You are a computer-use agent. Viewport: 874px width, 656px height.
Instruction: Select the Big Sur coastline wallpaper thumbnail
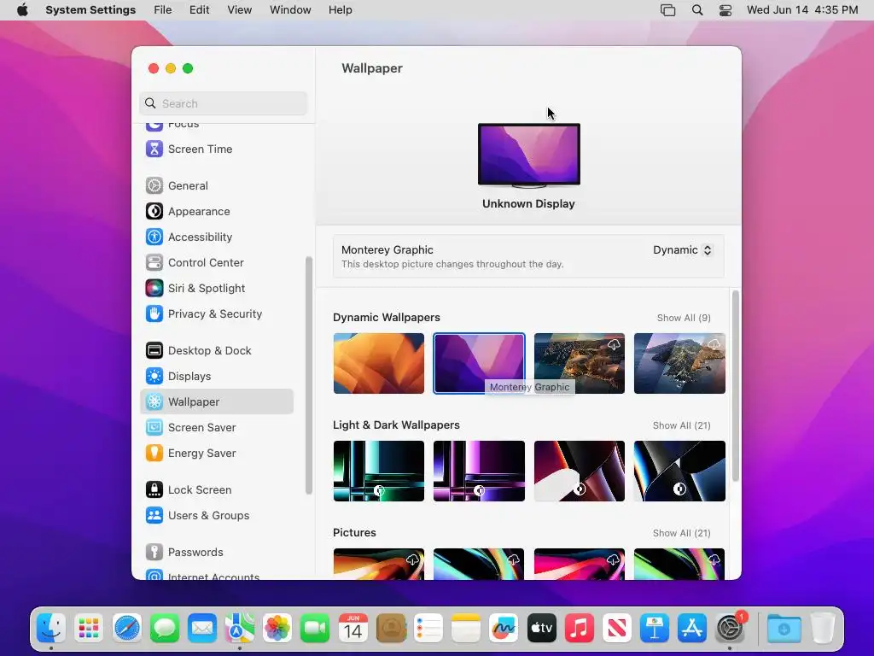pos(580,363)
